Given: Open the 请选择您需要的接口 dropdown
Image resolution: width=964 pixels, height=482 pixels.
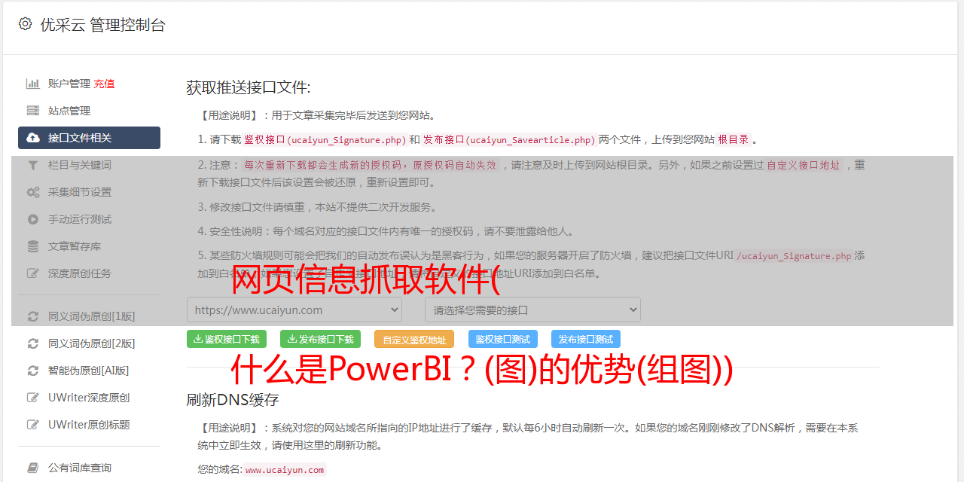Looking at the screenshot, I should (532, 310).
